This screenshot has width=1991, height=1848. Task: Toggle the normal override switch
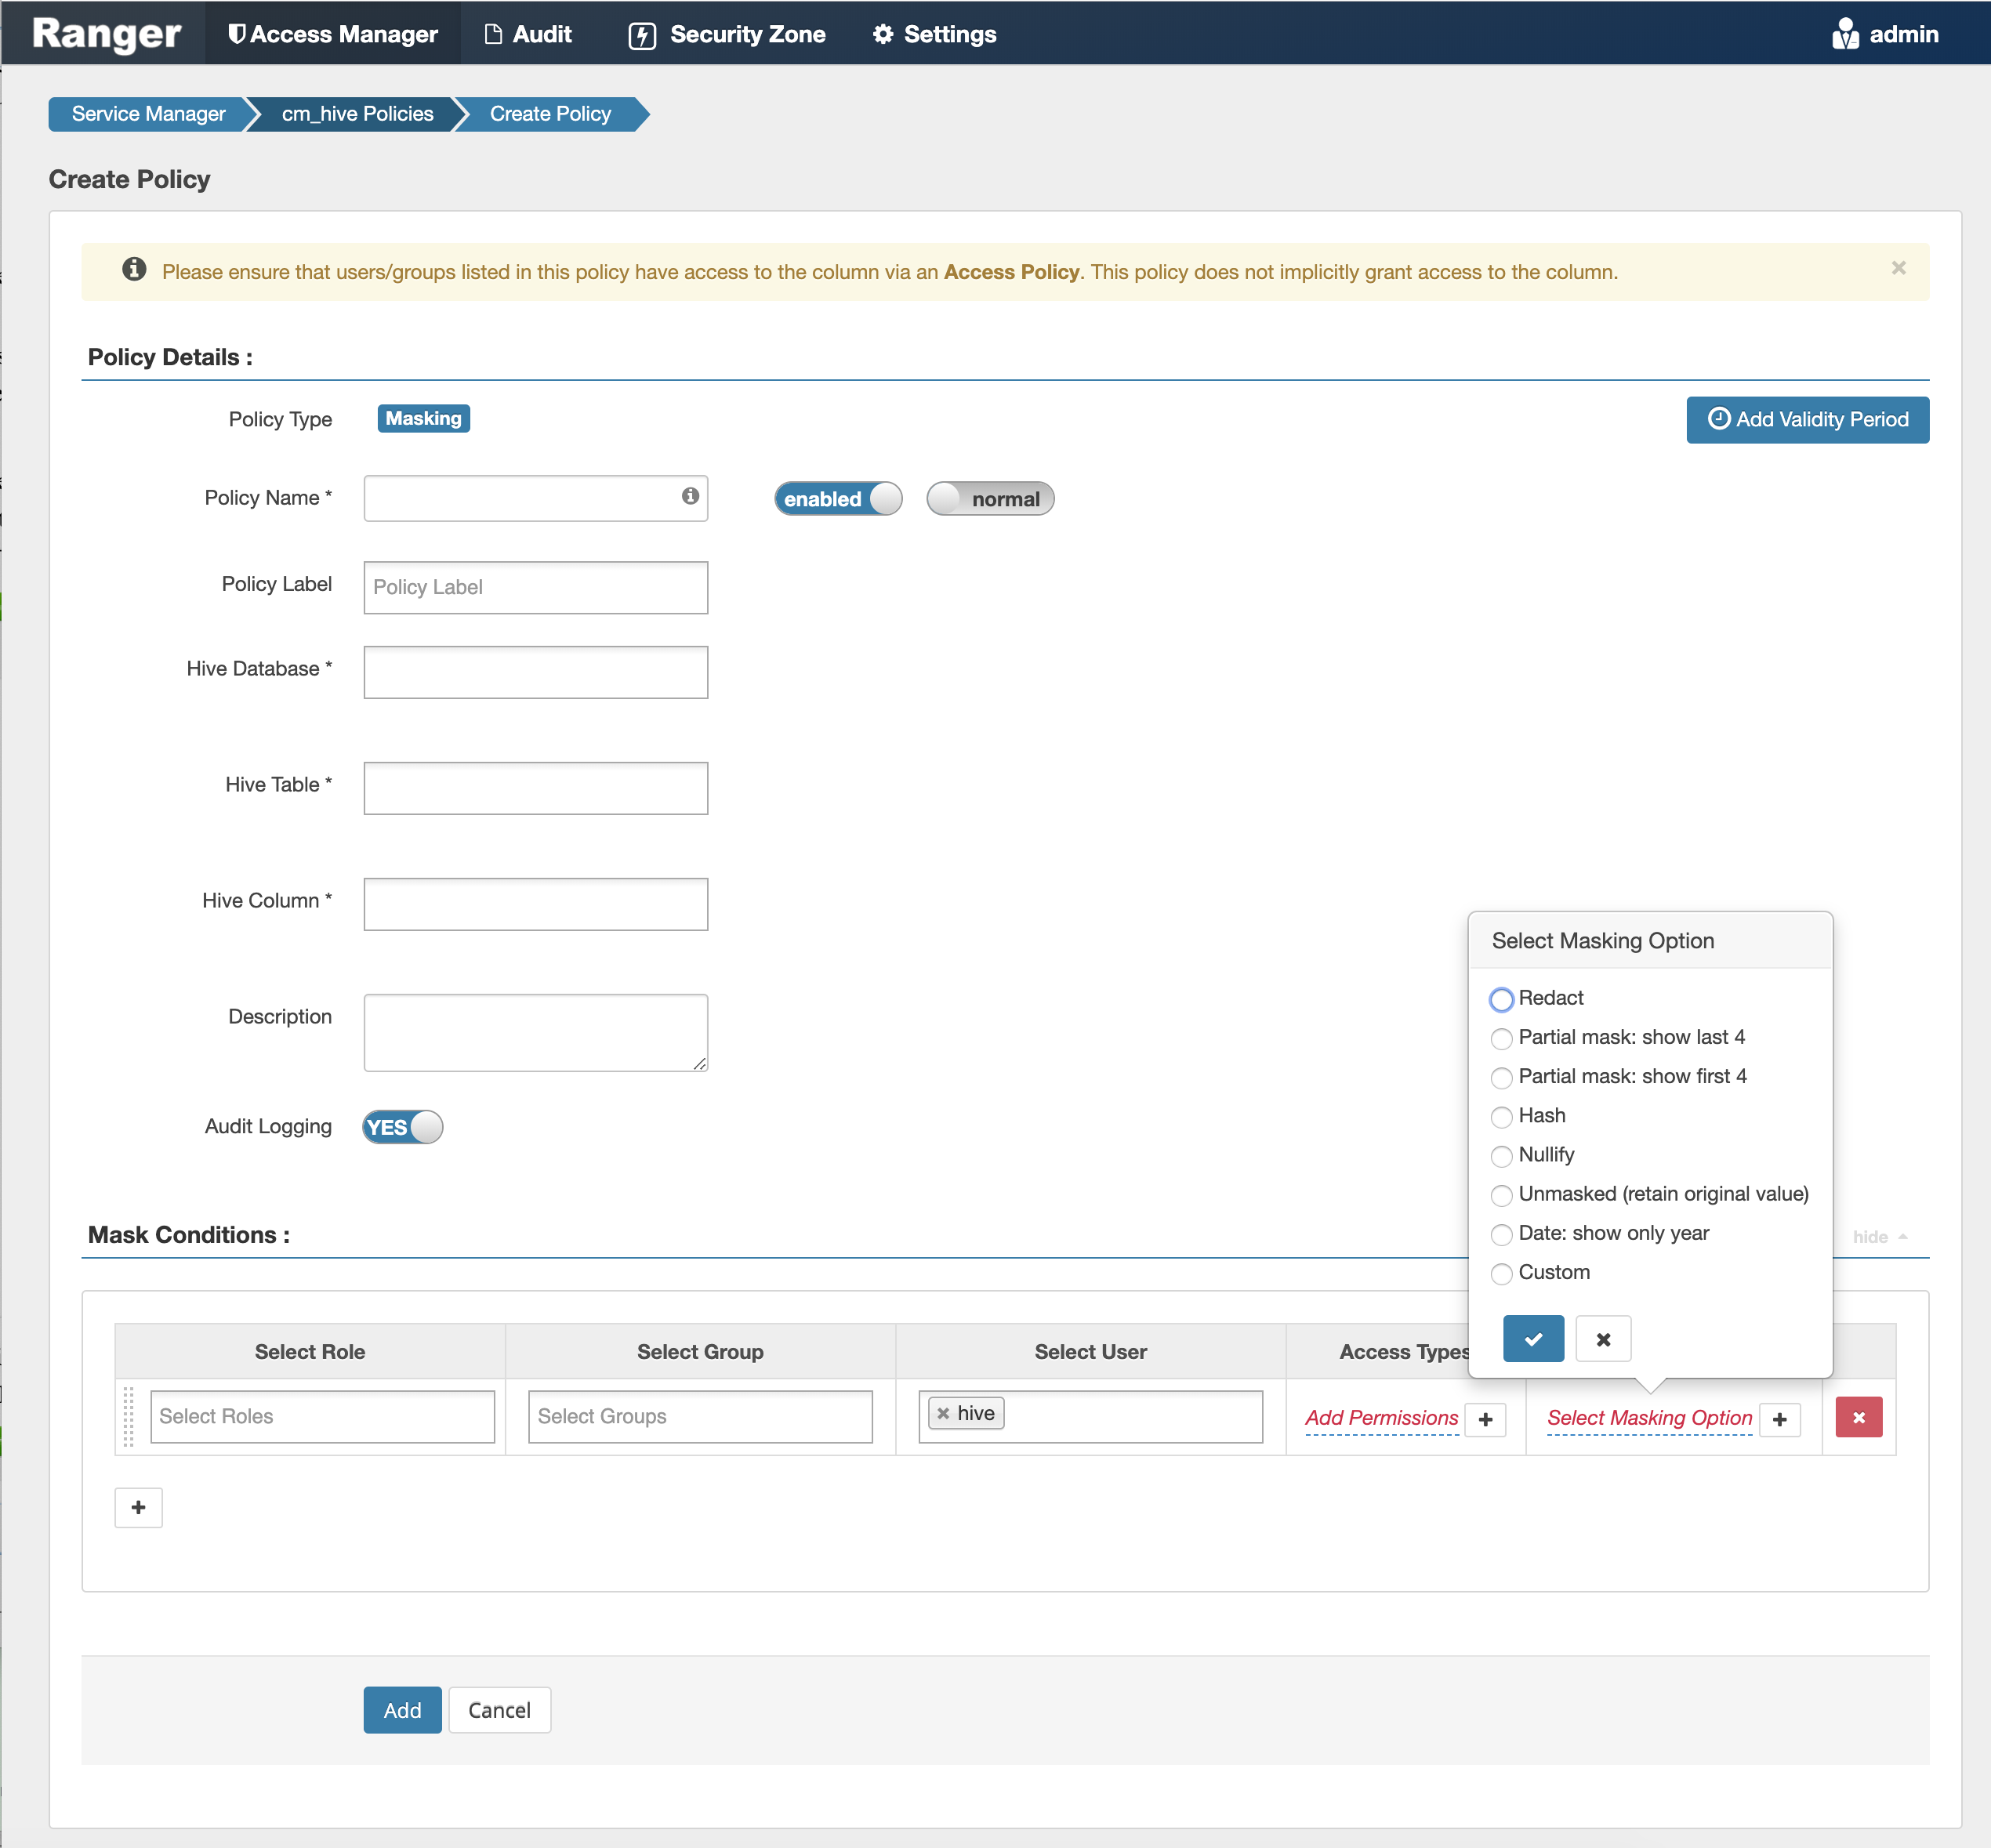989,498
